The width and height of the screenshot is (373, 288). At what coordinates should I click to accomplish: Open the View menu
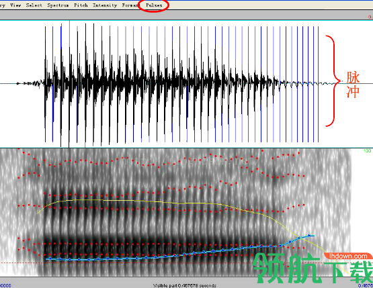click(15, 5)
